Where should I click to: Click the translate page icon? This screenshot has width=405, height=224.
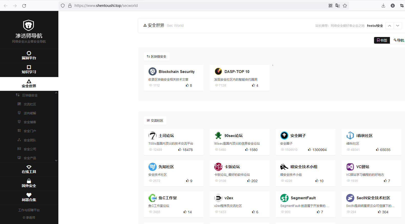tap(338, 6)
